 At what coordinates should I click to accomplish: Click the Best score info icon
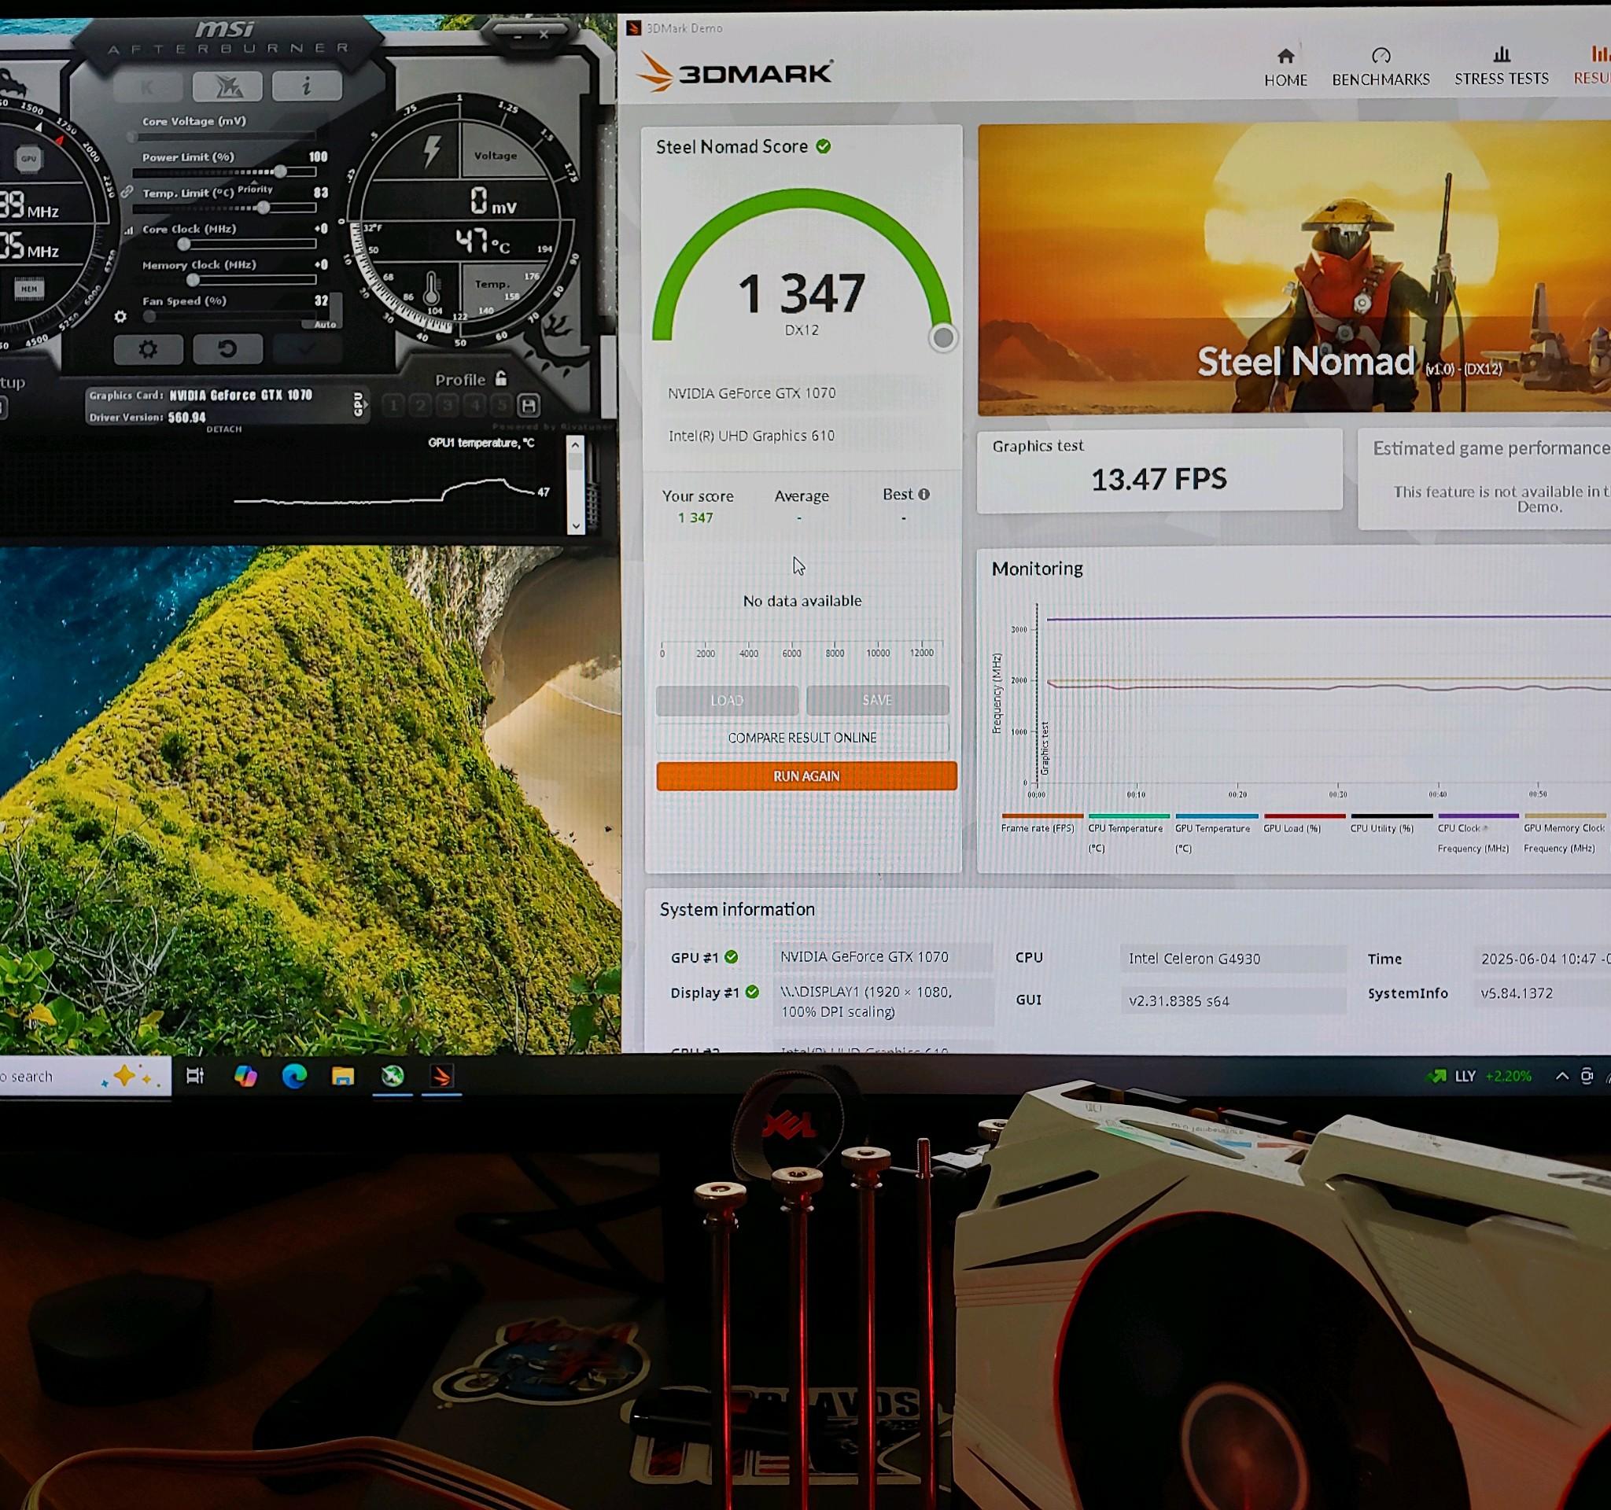click(923, 494)
